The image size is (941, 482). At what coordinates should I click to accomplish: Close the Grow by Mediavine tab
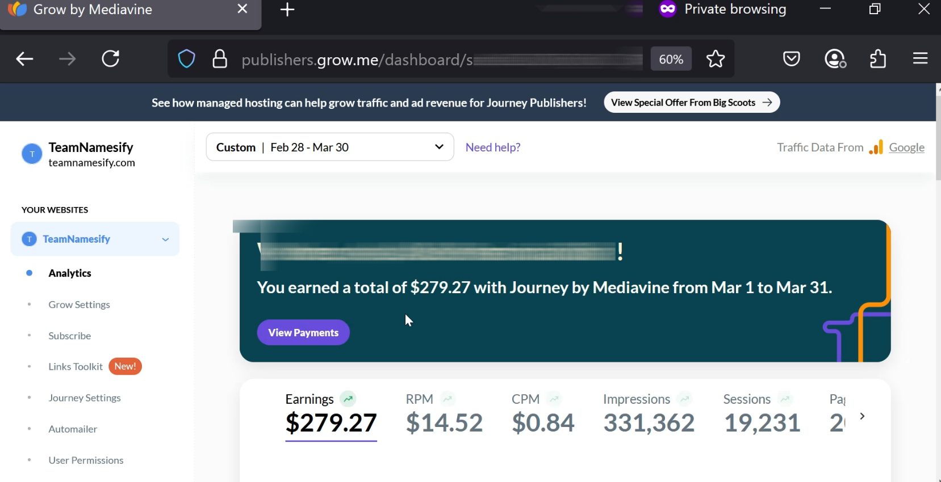tap(242, 9)
